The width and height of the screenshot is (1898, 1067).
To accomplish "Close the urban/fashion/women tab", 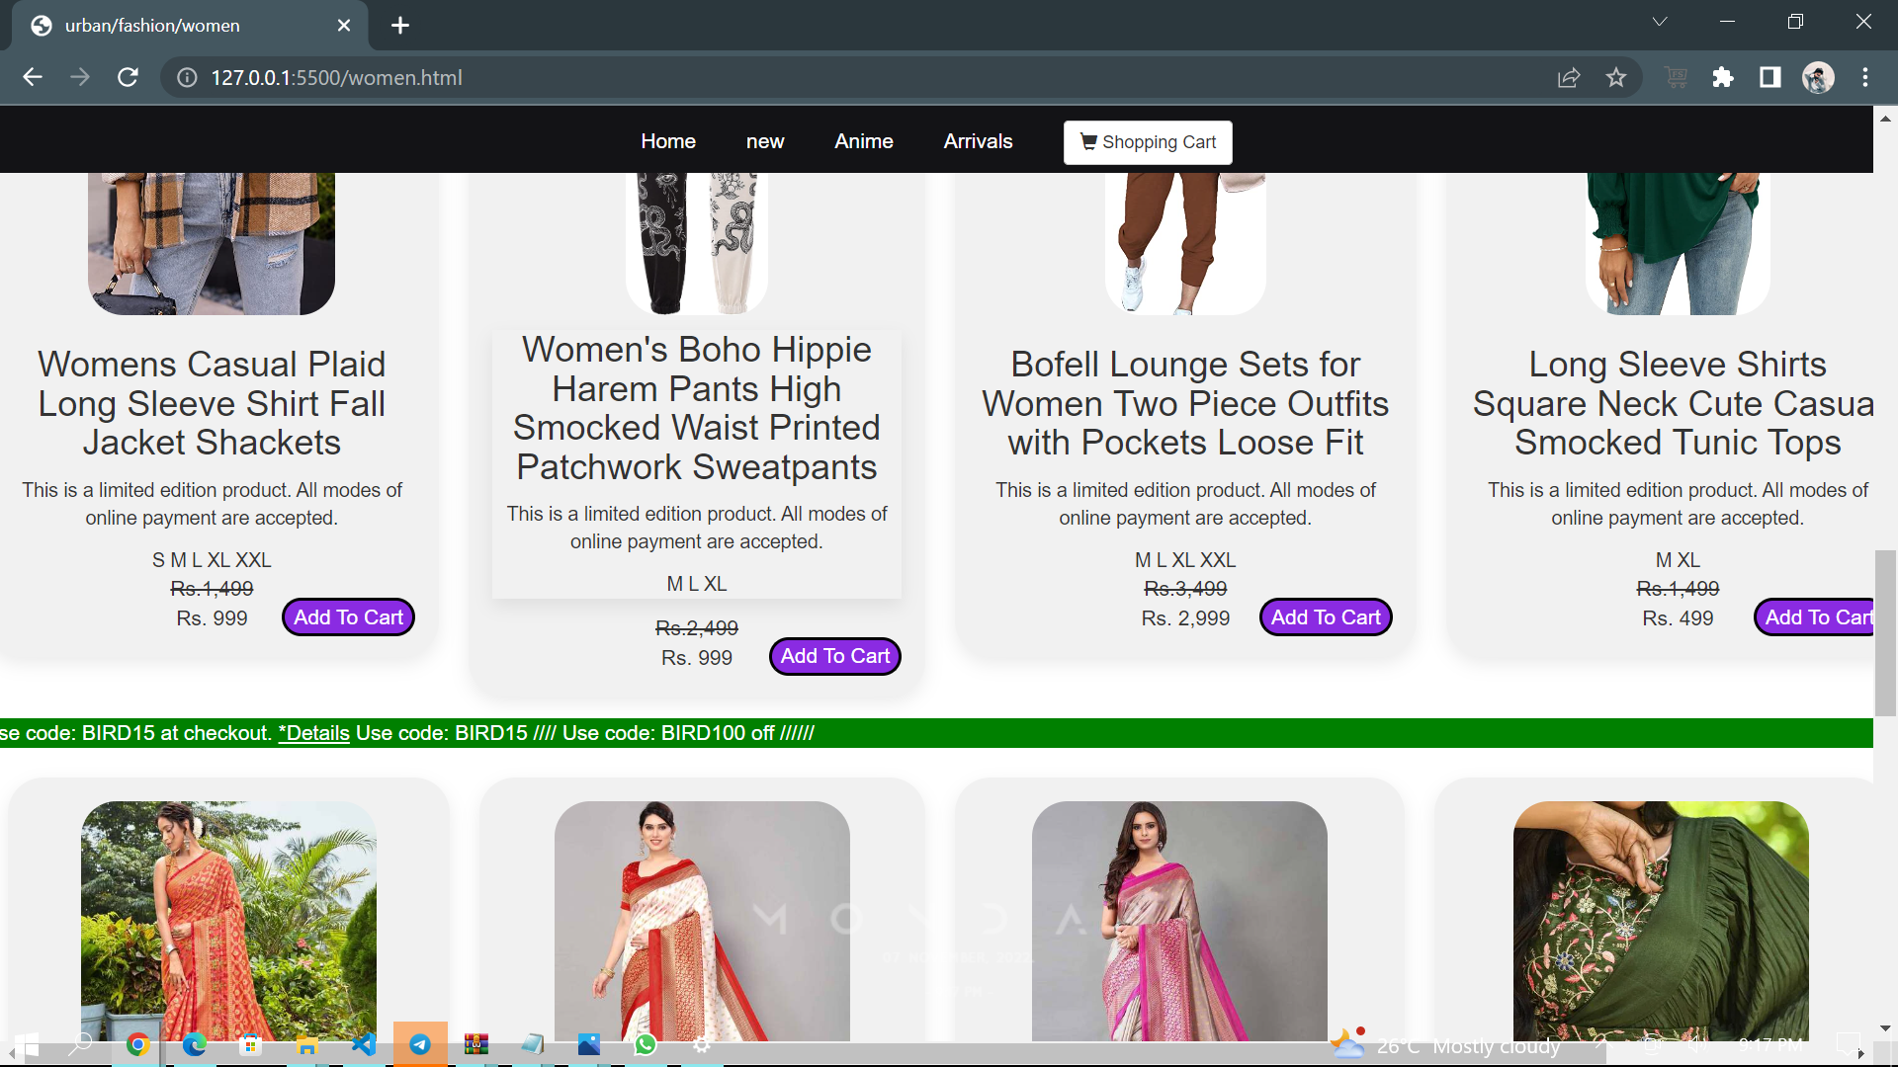I will pyautogui.click(x=344, y=26).
